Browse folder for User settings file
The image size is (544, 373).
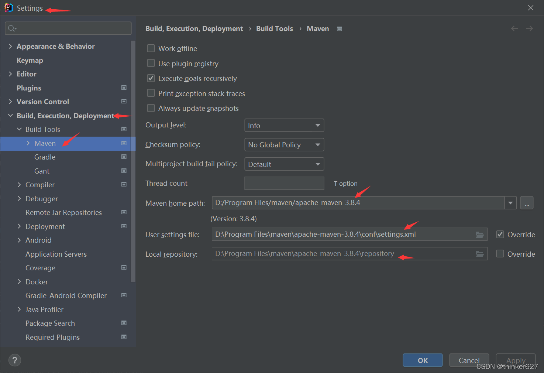[x=479, y=235]
